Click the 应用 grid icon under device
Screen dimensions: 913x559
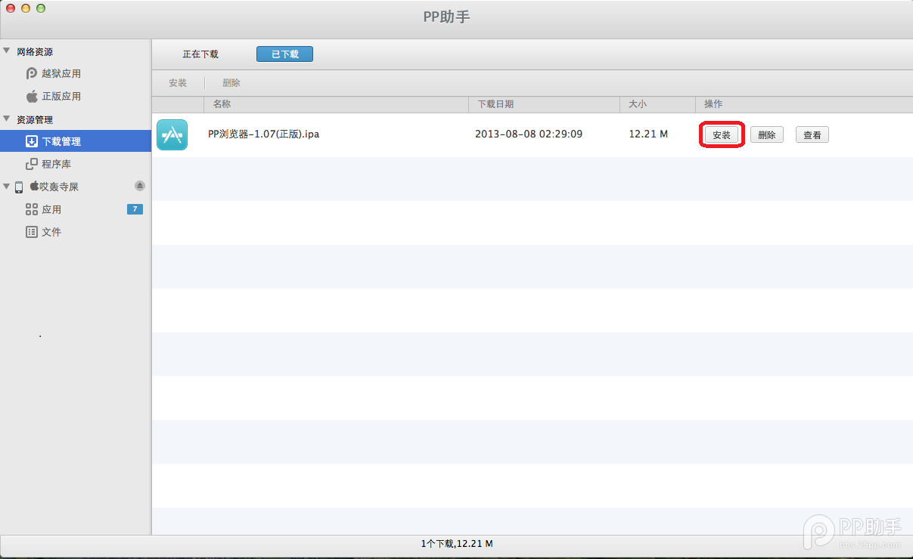pyautogui.click(x=32, y=209)
